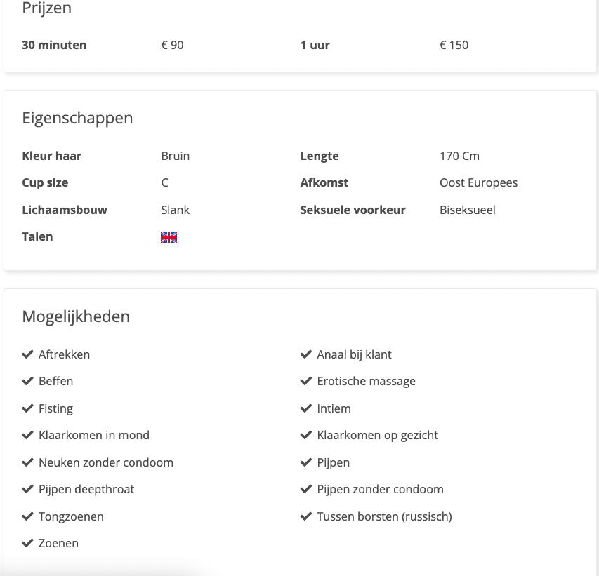599x576 pixels.
Task: Click the Kleur haar property label
Action: pos(51,156)
